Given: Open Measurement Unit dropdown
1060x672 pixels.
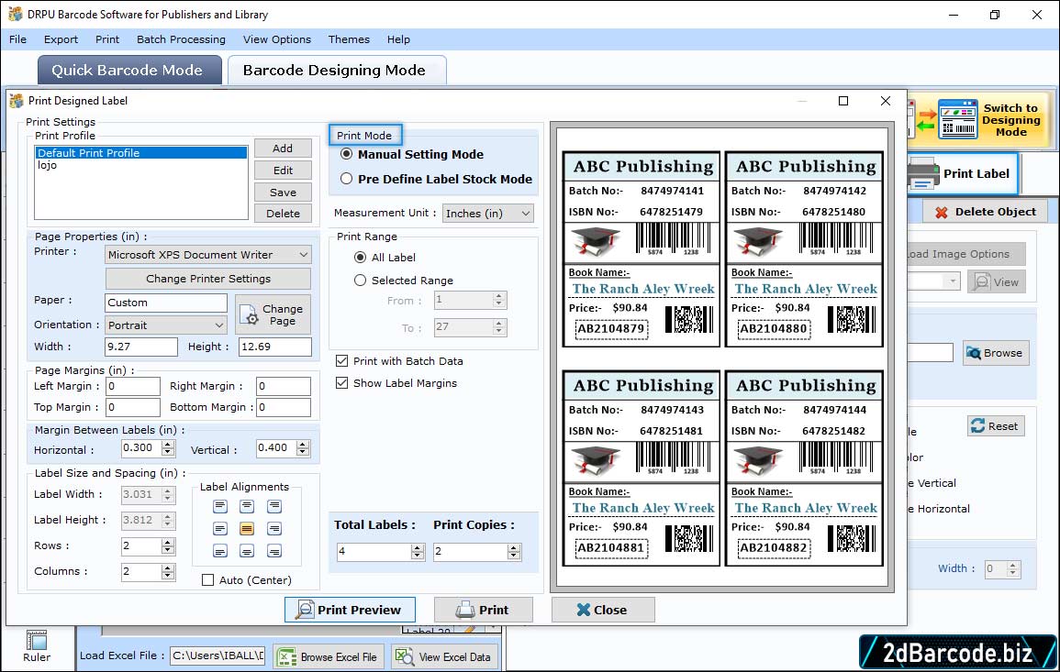Looking at the screenshot, I should tap(487, 214).
